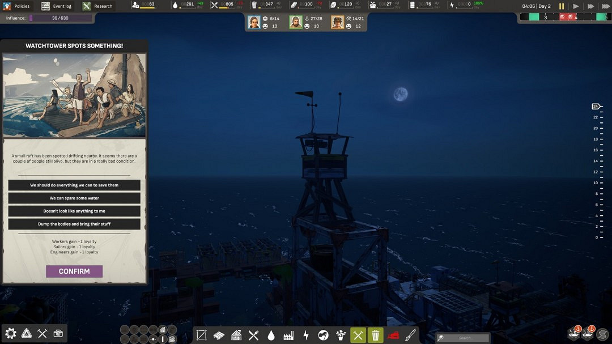The height and width of the screenshot is (344, 612).
Task: Toggle the highlighted repair hammers tool
Action: tap(358, 335)
